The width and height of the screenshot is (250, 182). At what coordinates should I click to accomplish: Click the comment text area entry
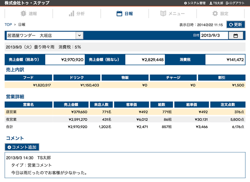point(125,165)
